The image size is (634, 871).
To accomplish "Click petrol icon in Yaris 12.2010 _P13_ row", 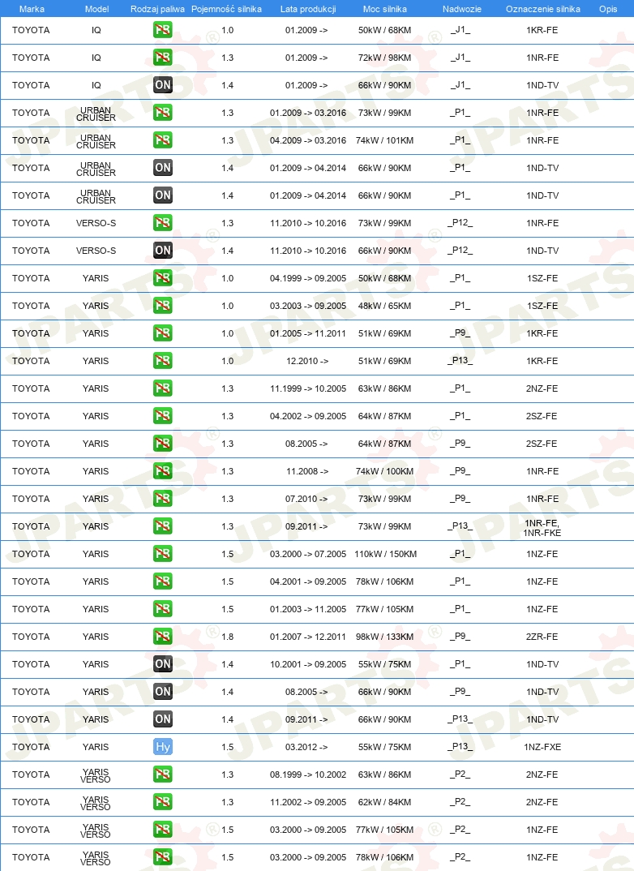I will 163,361.
